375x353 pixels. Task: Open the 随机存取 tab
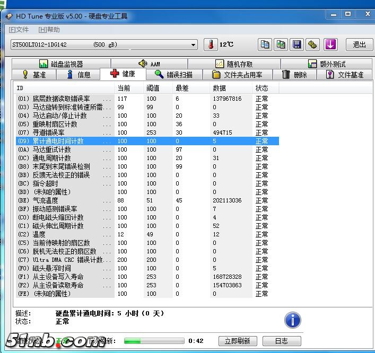point(234,64)
